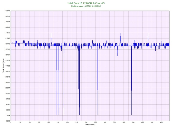The image size is (172, 129).
Task: Click the x-axis tick label 450
Action: [152, 122]
